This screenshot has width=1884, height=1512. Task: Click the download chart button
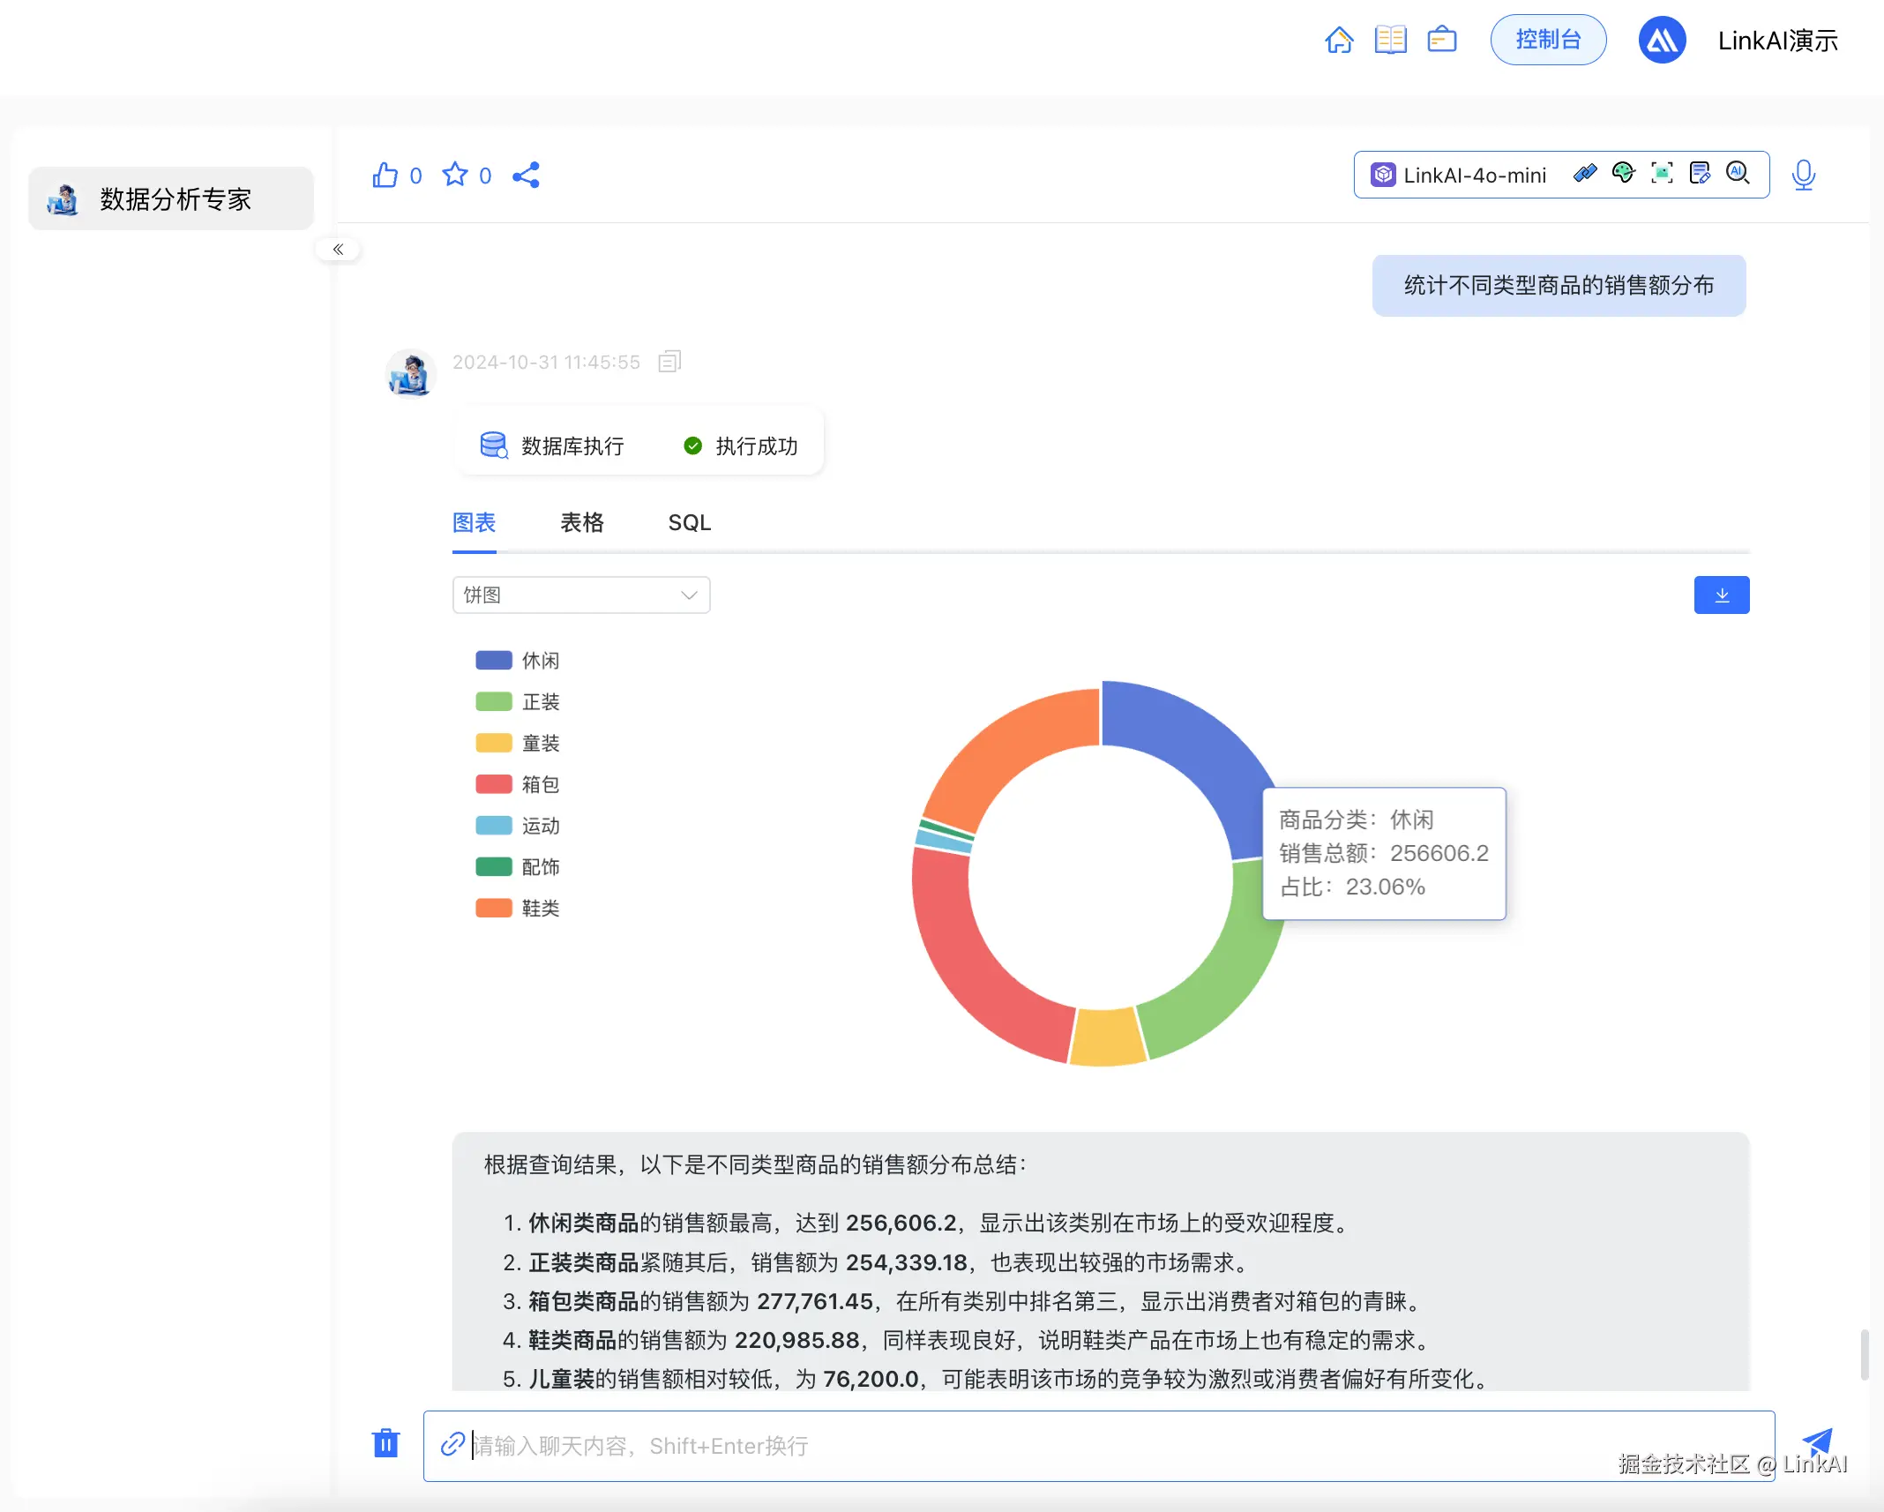pyautogui.click(x=1721, y=595)
